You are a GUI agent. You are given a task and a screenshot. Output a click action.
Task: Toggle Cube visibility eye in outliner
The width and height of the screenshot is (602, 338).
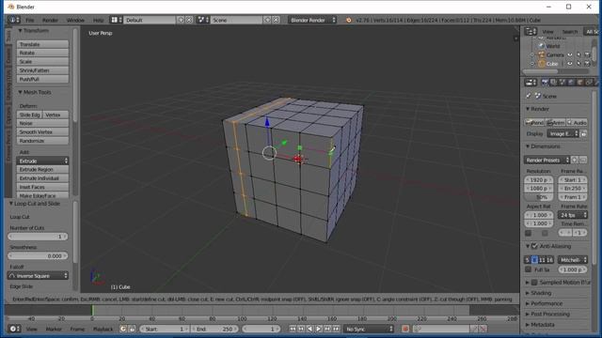pos(570,64)
